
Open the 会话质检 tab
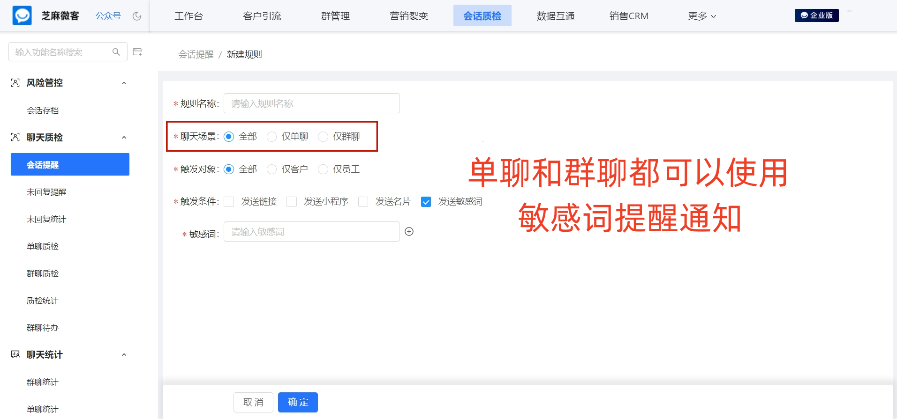tap(482, 16)
